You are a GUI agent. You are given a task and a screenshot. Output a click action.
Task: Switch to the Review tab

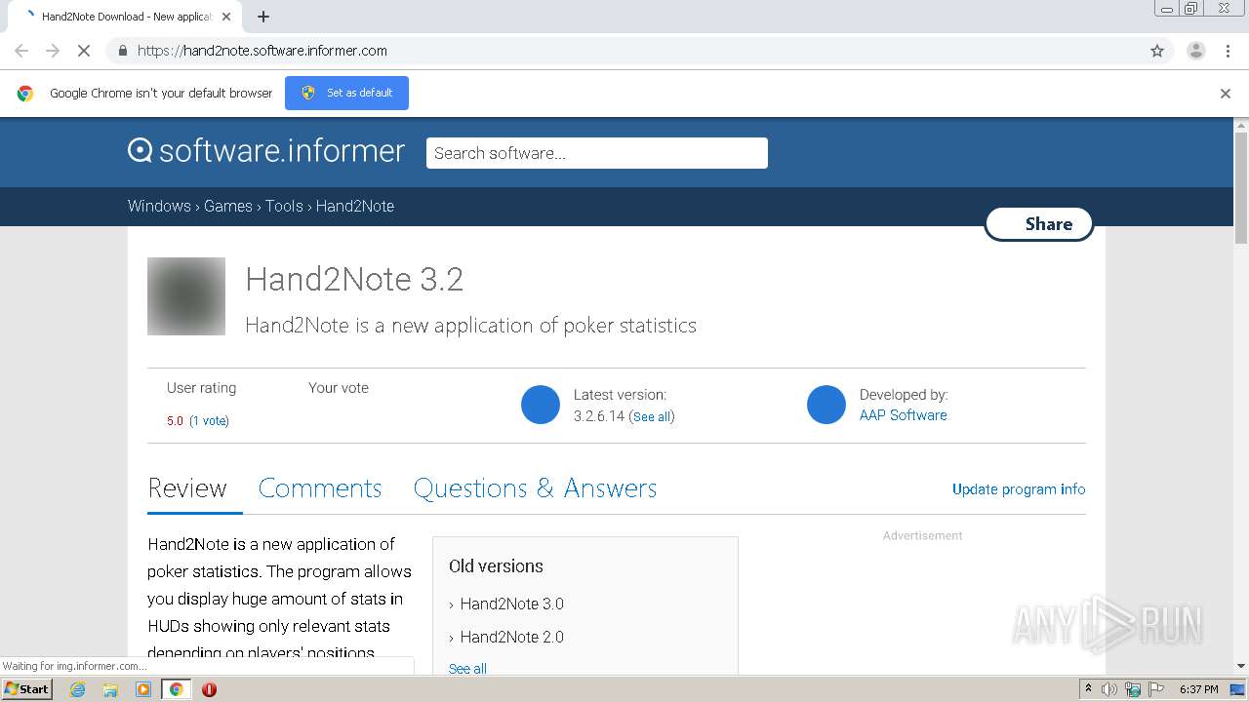coord(187,488)
